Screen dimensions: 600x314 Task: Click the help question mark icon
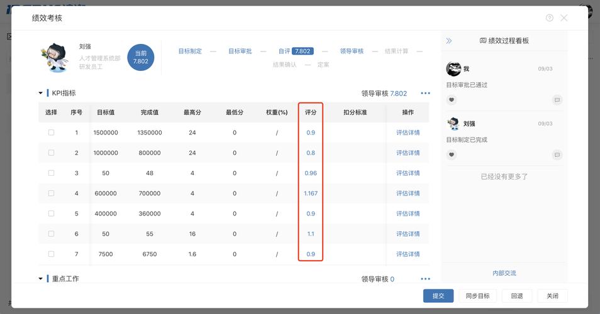(550, 18)
